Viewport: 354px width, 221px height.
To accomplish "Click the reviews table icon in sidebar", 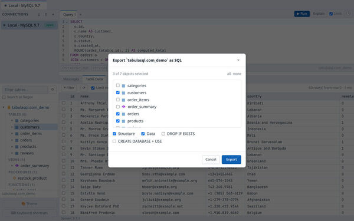I will tap(17, 153).
